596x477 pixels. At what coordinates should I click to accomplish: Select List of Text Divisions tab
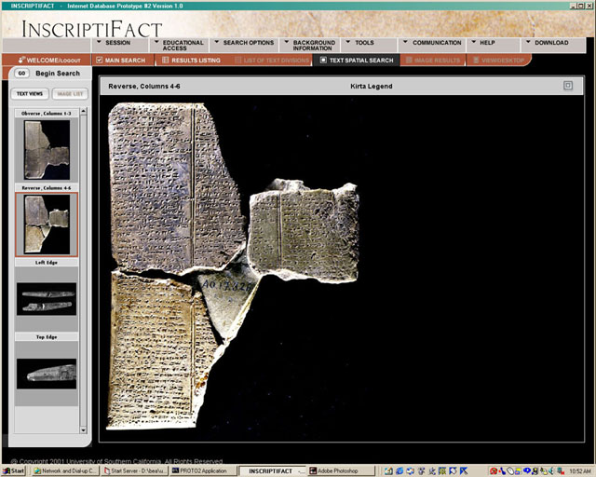[272, 61]
